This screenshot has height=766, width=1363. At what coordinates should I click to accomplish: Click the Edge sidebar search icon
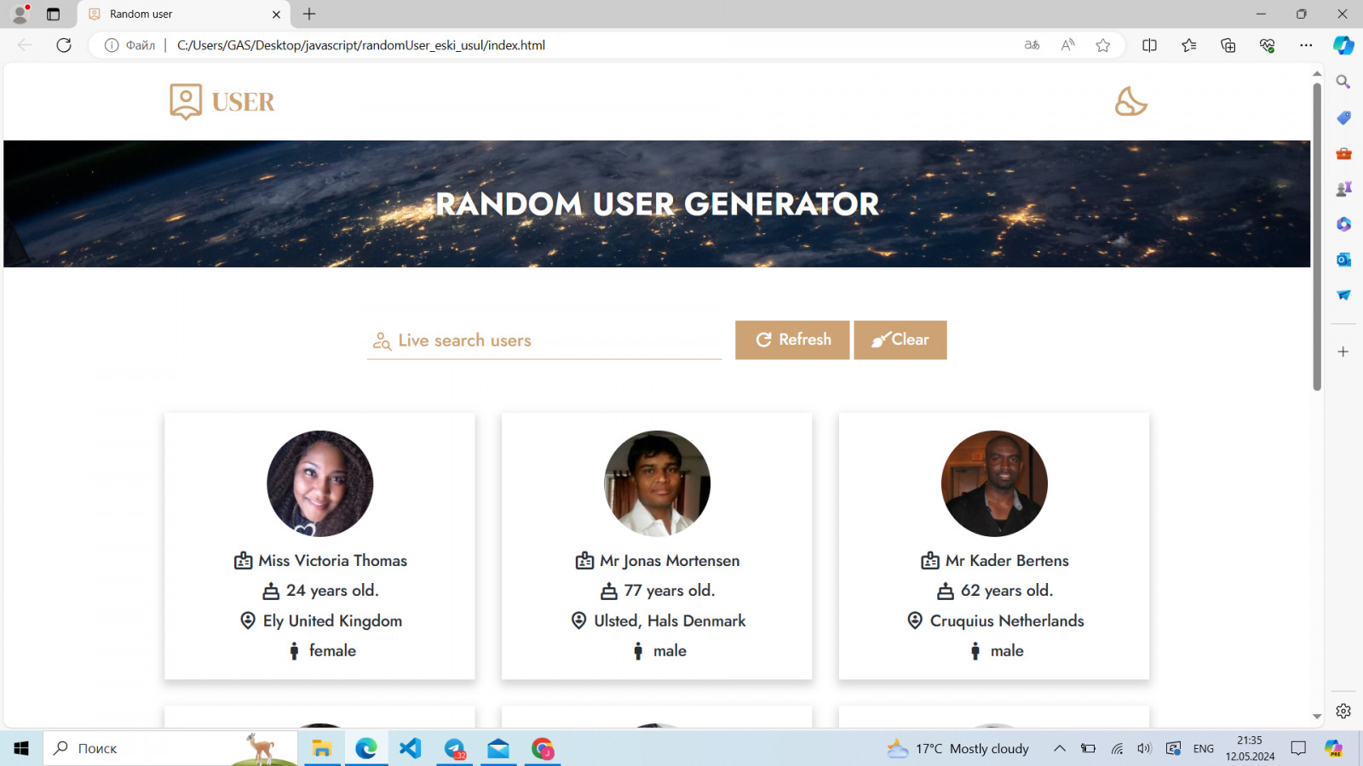(1343, 82)
